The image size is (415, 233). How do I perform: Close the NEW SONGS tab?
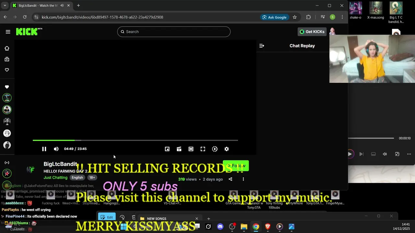196,219
